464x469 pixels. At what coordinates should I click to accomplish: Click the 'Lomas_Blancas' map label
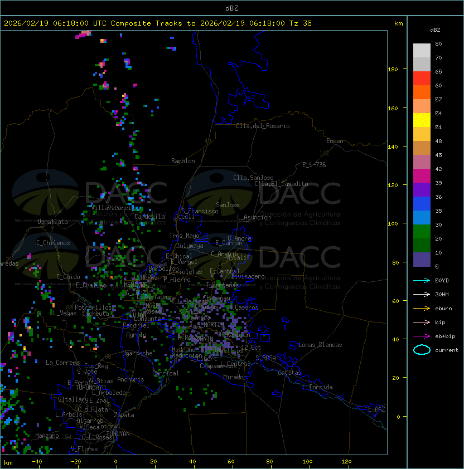pos(320,345)
